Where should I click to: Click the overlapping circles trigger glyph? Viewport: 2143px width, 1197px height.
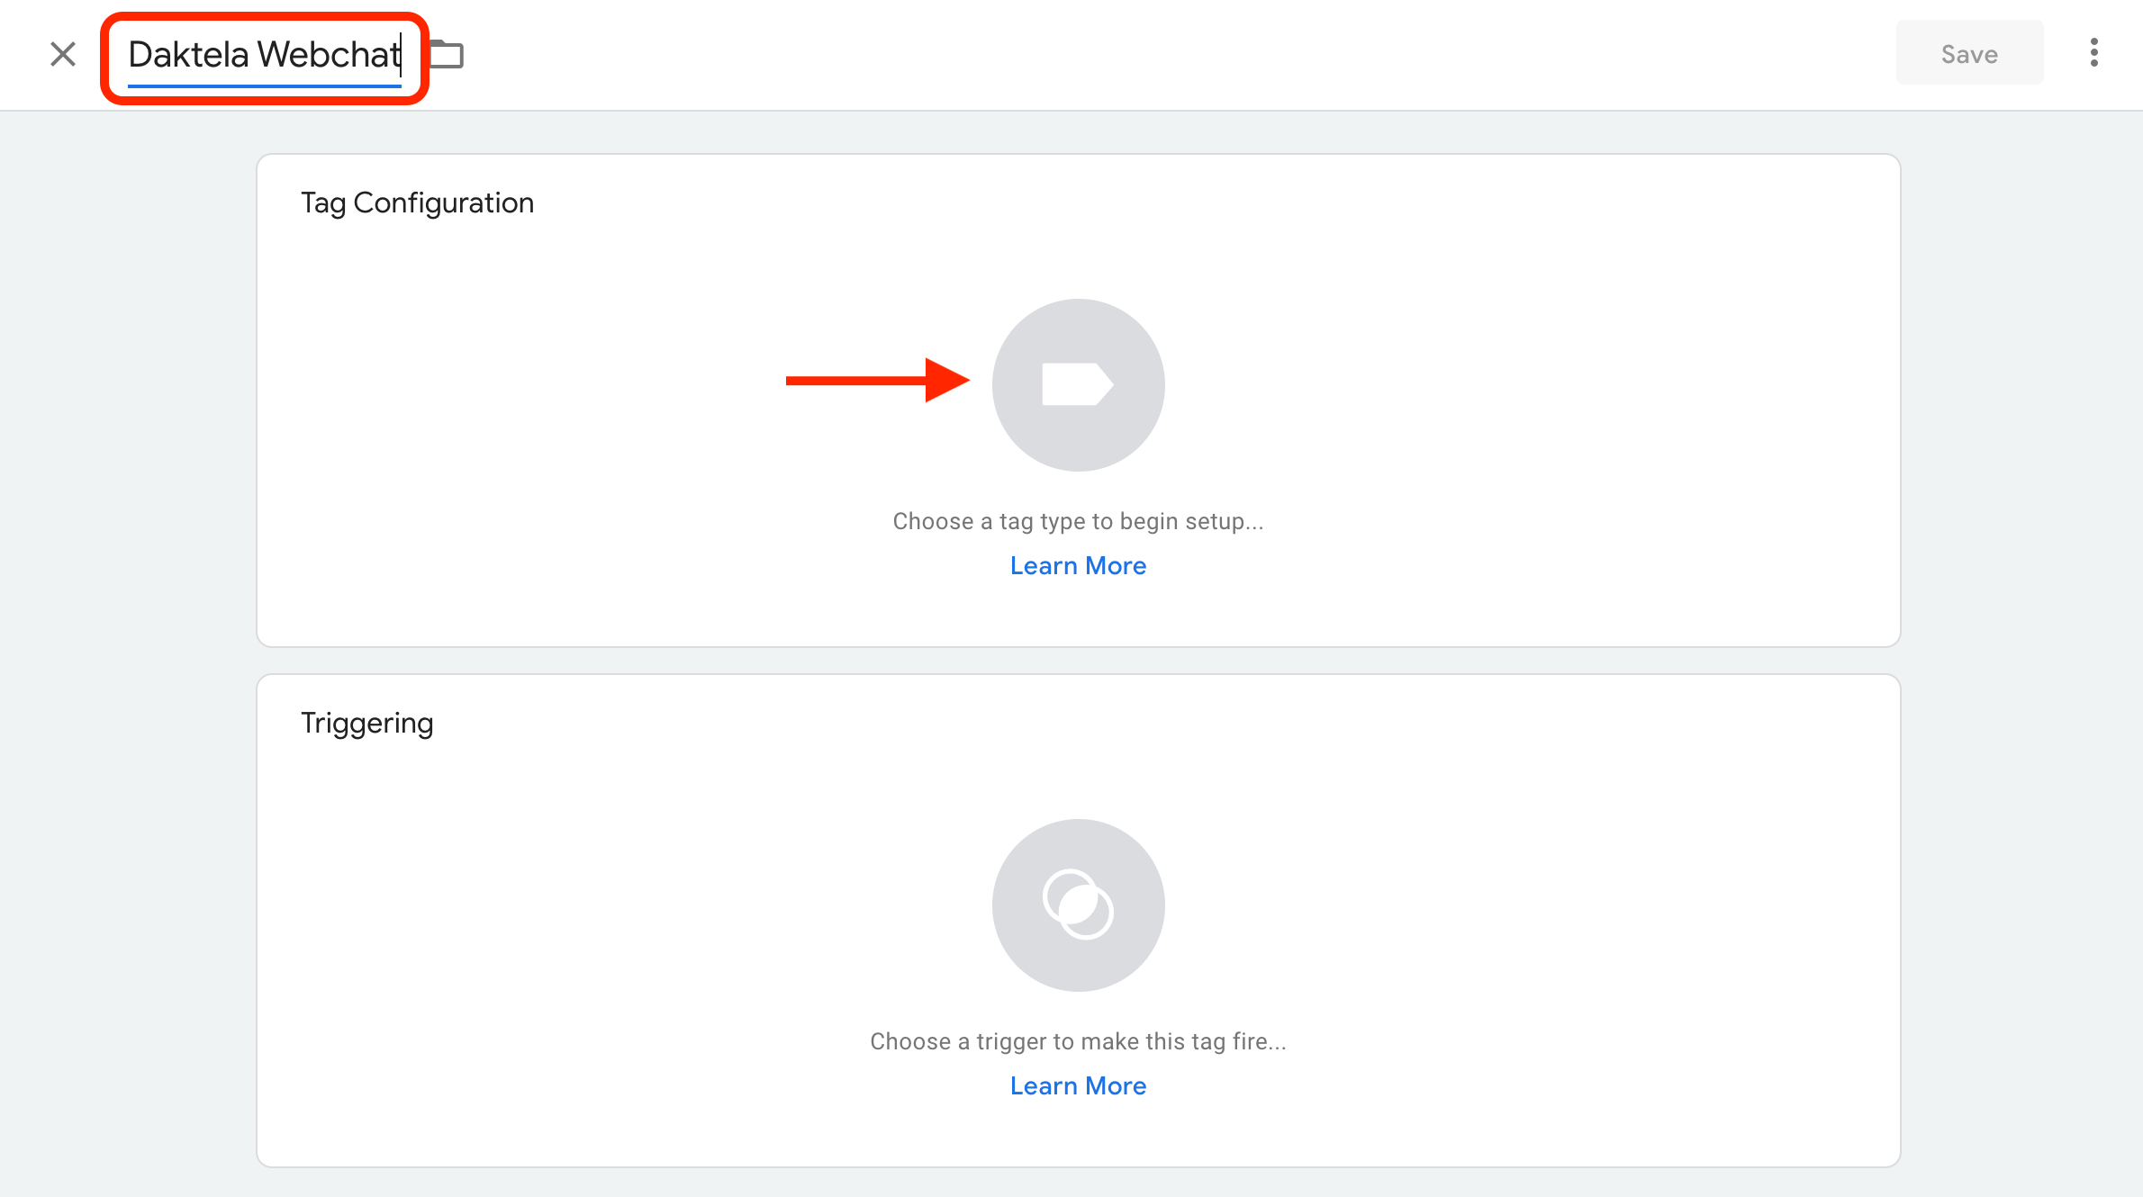click(1078, 904)
